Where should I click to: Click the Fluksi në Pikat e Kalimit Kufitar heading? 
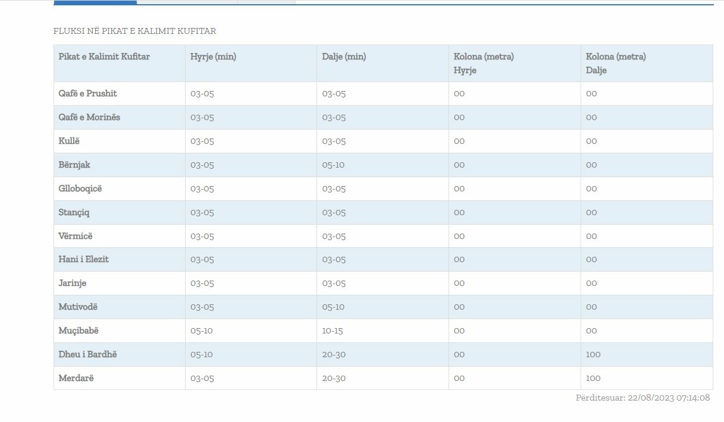click(x=134, y=31)
